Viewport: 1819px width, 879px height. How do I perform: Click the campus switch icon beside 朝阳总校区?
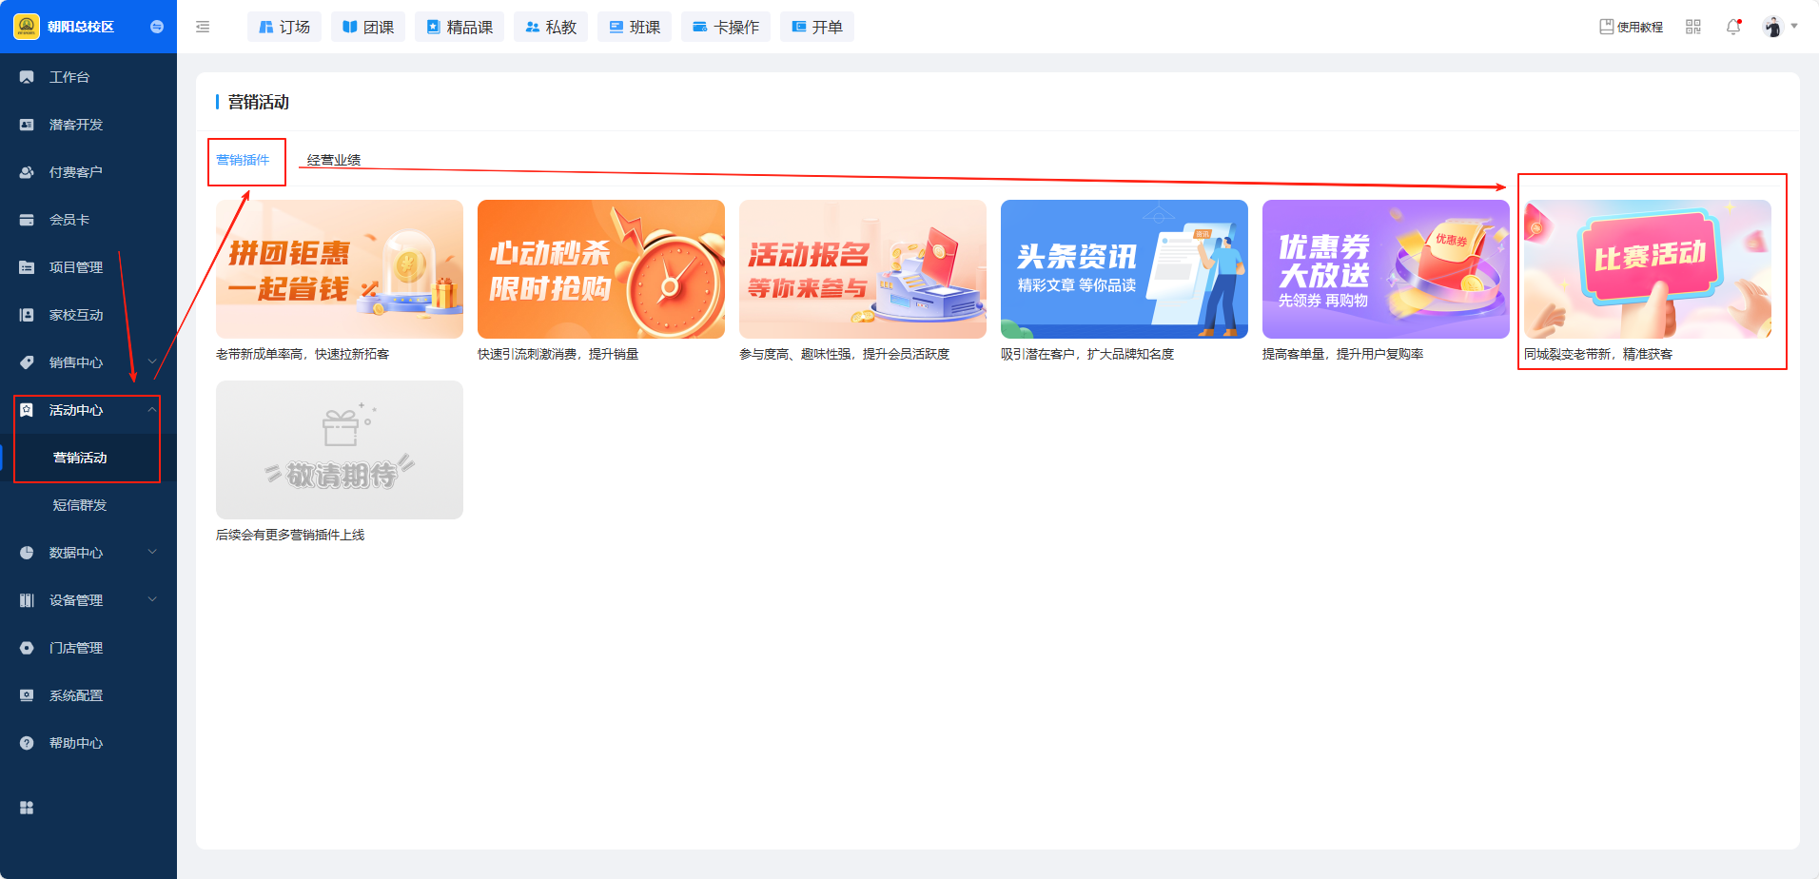(157, 27)
